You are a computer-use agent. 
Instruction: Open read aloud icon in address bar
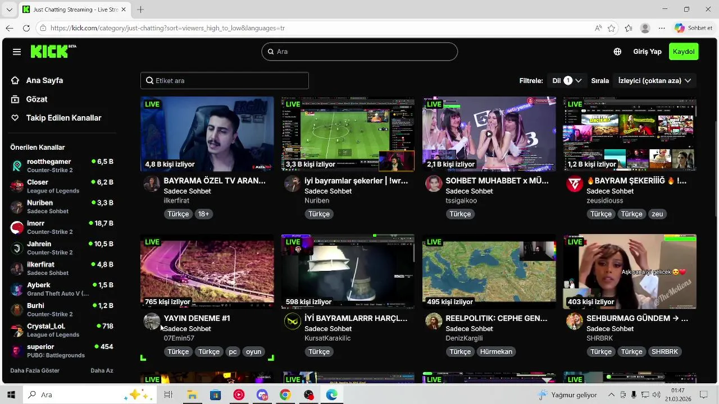tap(598, 28)
